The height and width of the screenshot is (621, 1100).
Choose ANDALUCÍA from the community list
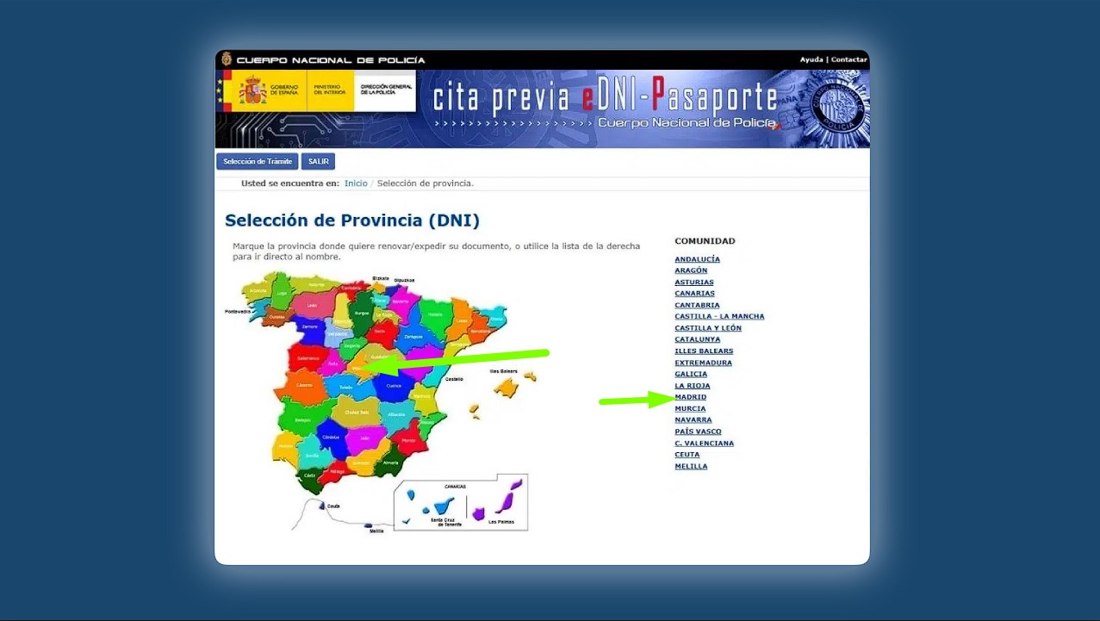pyautogui.click(x=697, y=259)
